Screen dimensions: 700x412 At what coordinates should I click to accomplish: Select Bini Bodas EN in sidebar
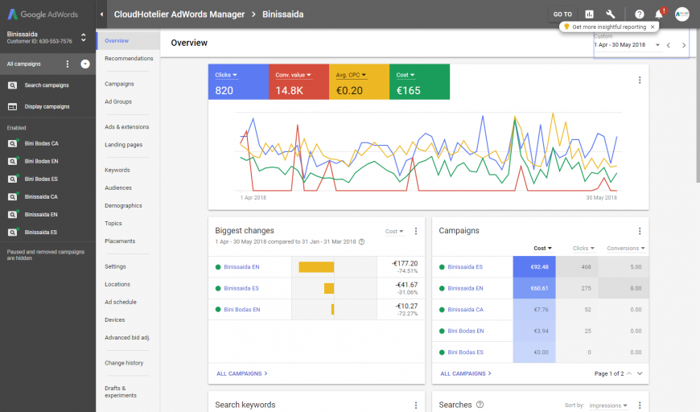coord(41,161)
